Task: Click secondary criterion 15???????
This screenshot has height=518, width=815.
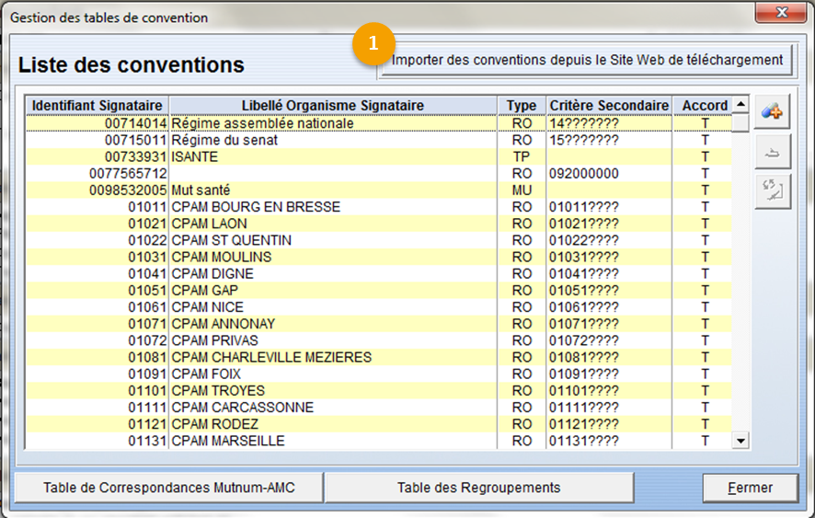Action: [609, 140]
